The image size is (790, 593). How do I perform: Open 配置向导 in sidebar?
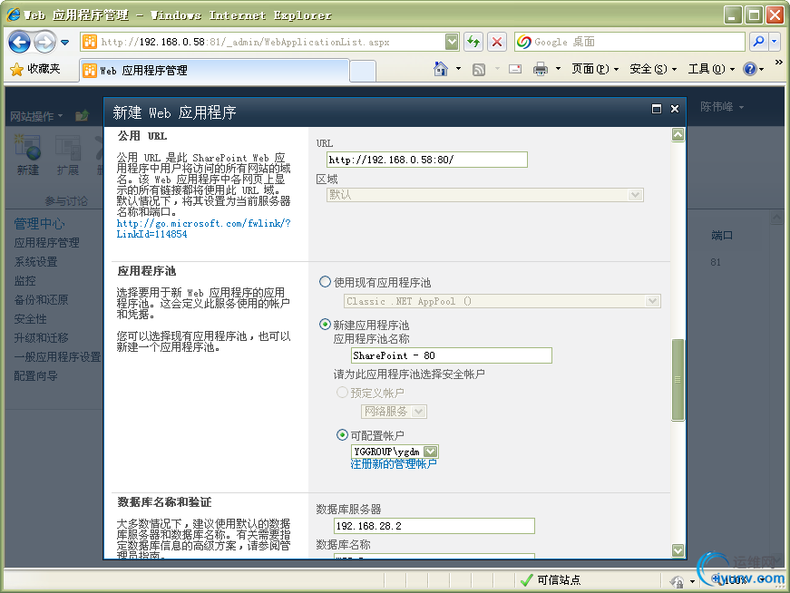point(35,376)
